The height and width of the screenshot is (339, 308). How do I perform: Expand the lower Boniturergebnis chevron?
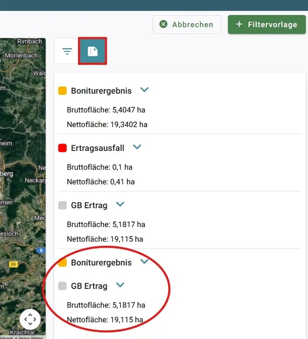pos(144,261)
